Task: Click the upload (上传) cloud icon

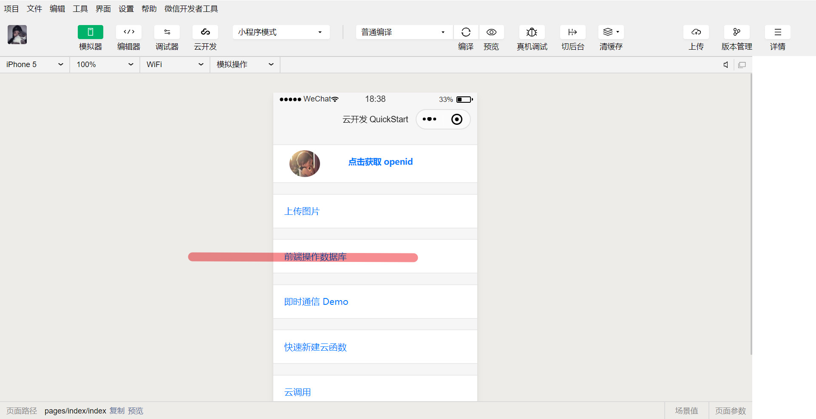Action: (696, 32)
